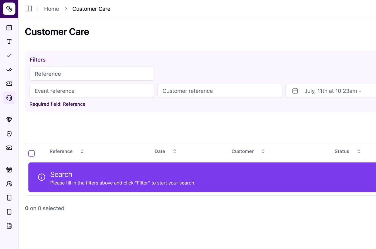Toggle the select-all checkbox in the table header

(x=31, y=153)
